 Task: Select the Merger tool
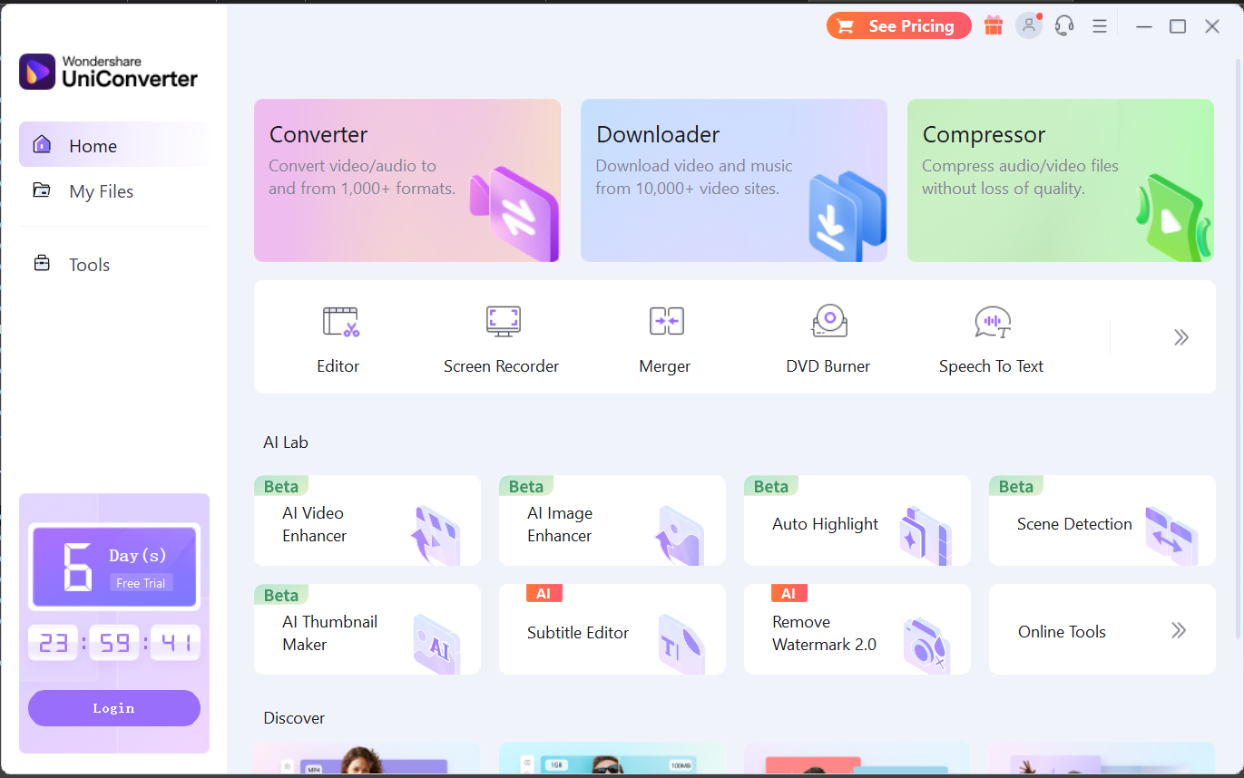pyautogui.click(x=664, y=337)
